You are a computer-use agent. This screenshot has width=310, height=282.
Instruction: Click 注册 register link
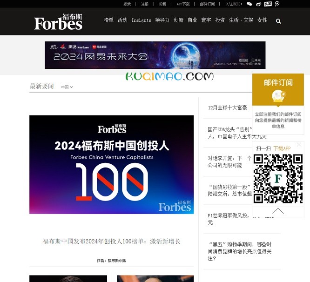click(145, 4)
